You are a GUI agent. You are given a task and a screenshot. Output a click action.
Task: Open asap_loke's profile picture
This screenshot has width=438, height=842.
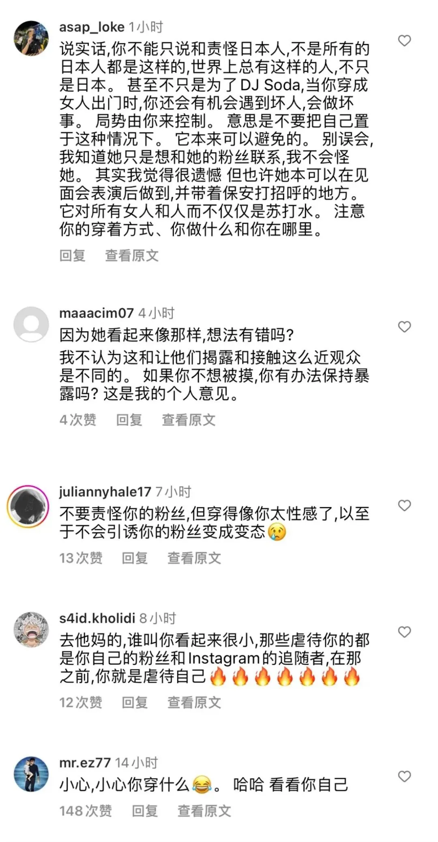pyautogui.click(x=31, y=38)
